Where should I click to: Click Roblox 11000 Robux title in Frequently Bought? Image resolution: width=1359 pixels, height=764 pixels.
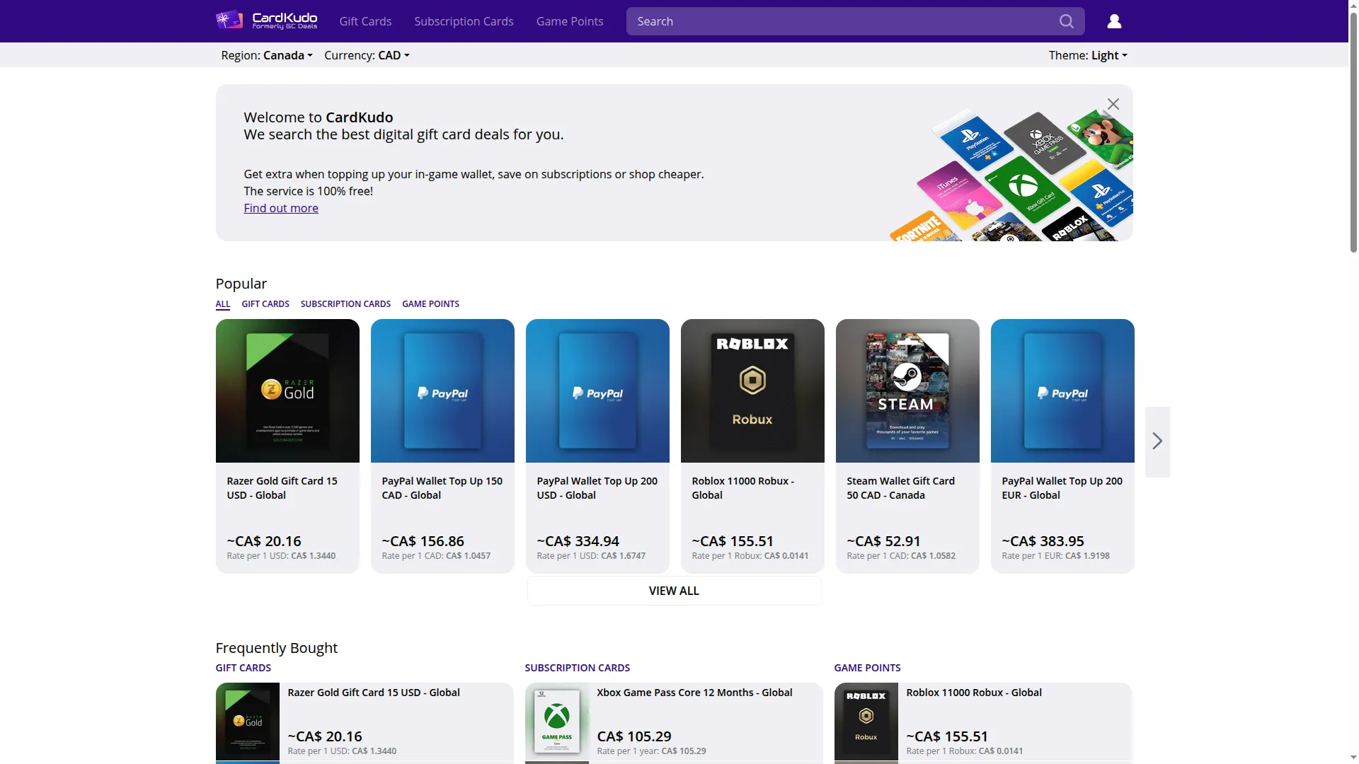974,693
